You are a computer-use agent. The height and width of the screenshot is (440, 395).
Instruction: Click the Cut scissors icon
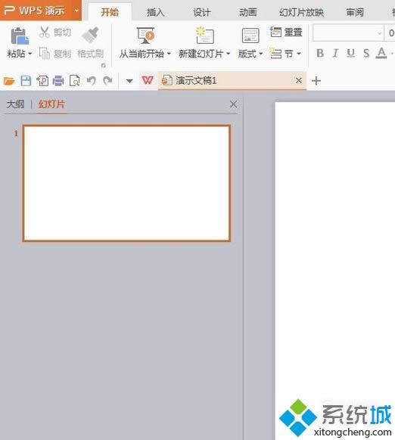tap(45, 33)
